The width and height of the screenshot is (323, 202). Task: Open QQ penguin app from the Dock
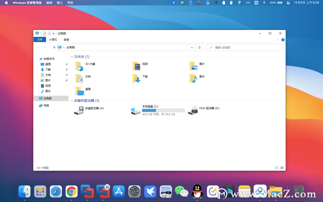pyautogui.click(x=197, y=192)
